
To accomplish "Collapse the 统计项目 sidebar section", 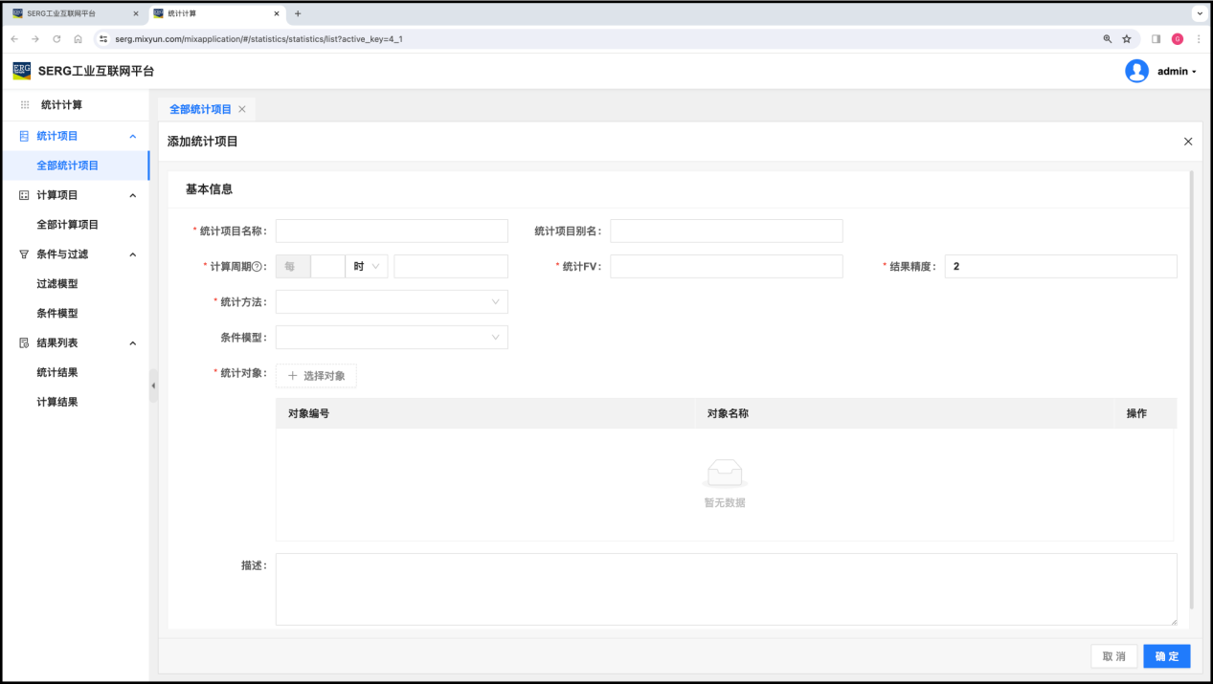I will click(133, 136).
